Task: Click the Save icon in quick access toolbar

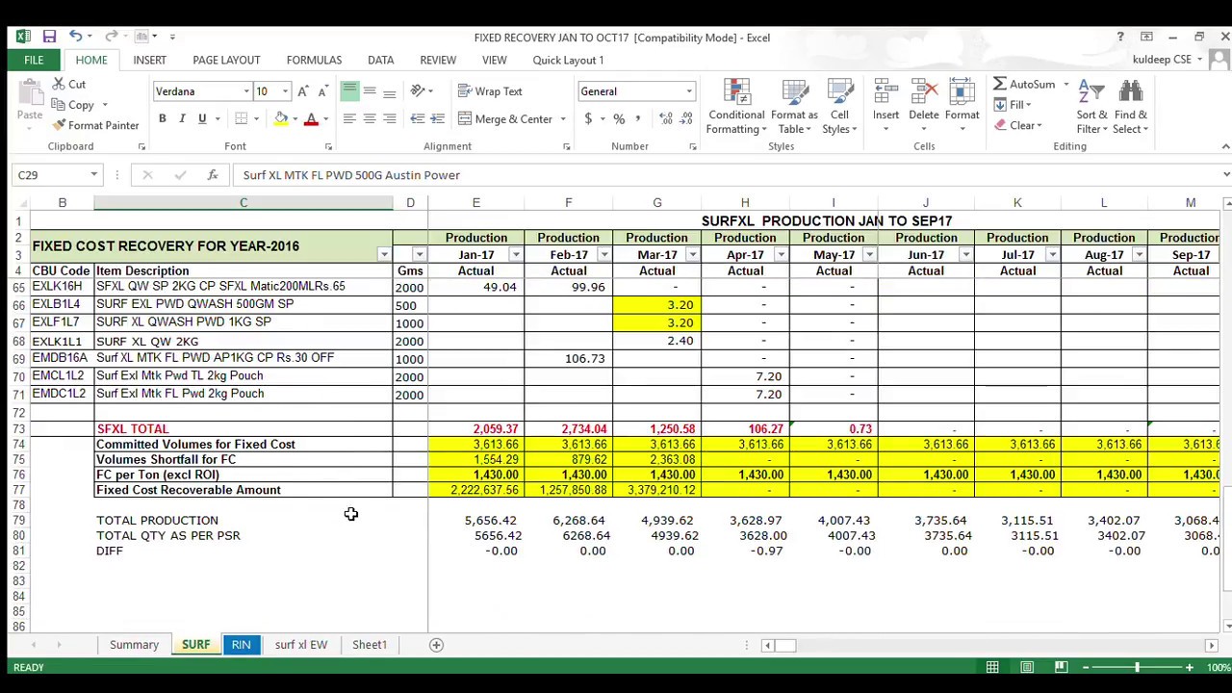Action: click(x=49, y=37)
